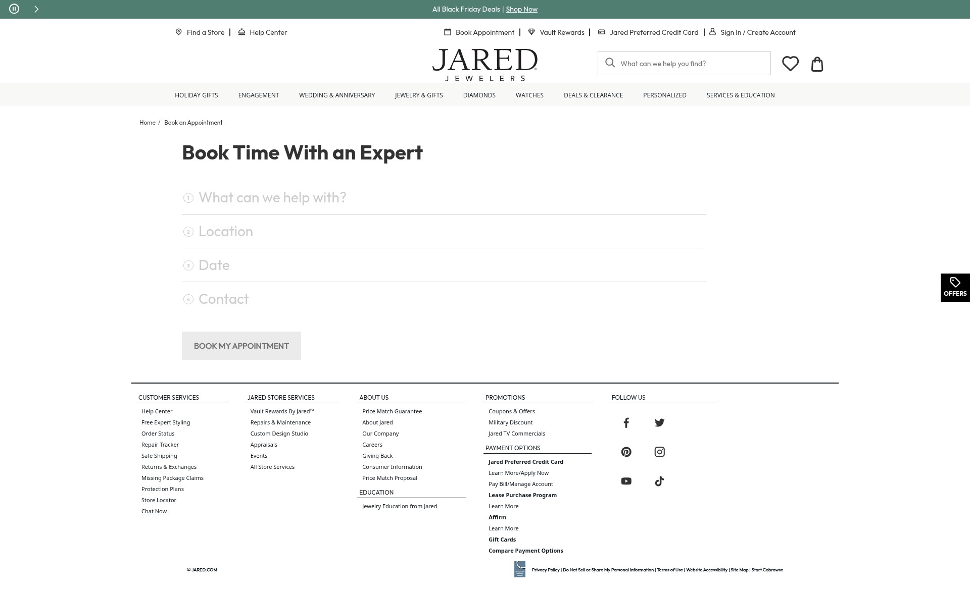Open the Appraisals link
Screen dimensions: 970x594
(x=263, y=445)
